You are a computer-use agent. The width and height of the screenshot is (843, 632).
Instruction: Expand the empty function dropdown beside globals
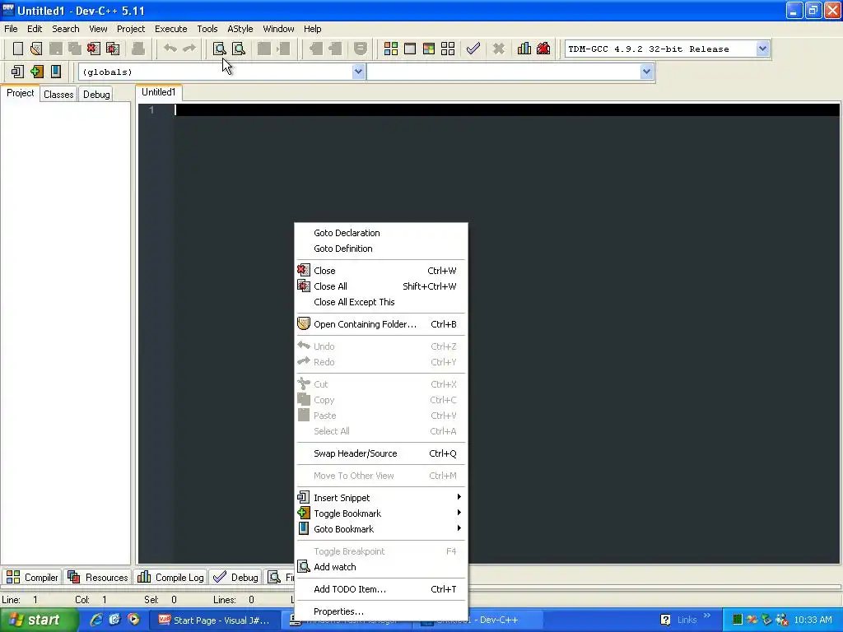click(x=646, y=72)
